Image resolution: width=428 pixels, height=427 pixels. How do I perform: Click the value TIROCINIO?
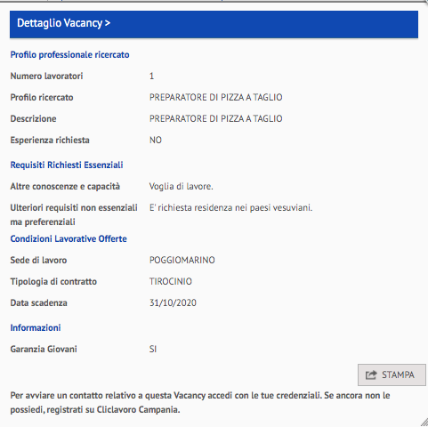pyautogui.click(x=171, y=281)
